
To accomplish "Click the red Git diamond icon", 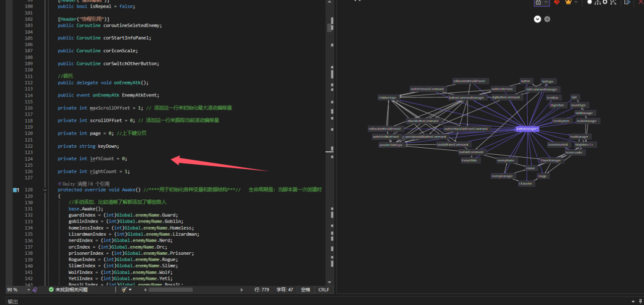I will point(557,2).
